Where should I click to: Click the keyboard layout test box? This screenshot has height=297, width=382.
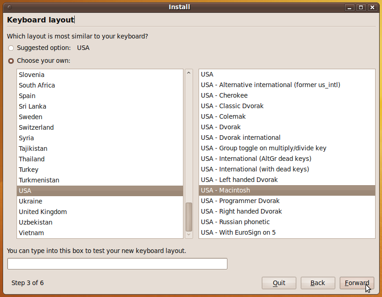click(117, 264)
